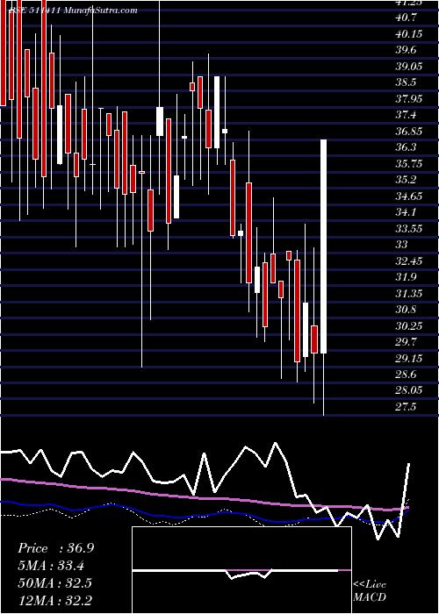
Task: Click the 12MA : 32.2 value
Action: [x=54, y=600]
